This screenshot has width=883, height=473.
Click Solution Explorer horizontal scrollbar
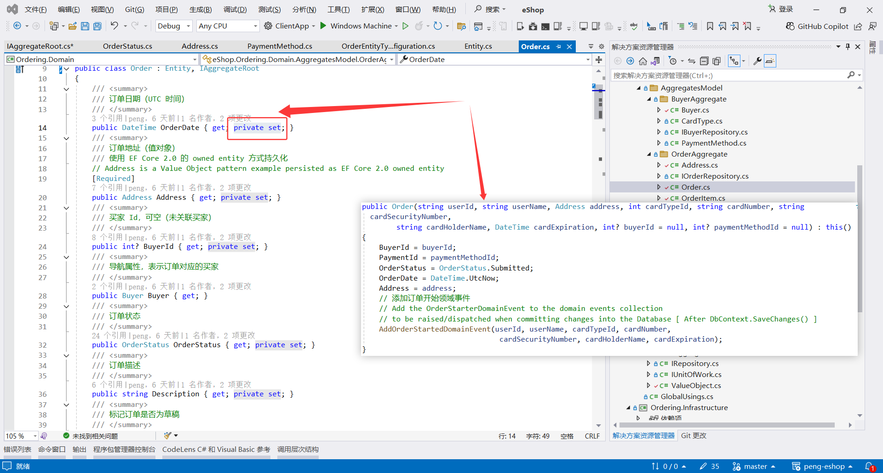(x=727, y=425)
